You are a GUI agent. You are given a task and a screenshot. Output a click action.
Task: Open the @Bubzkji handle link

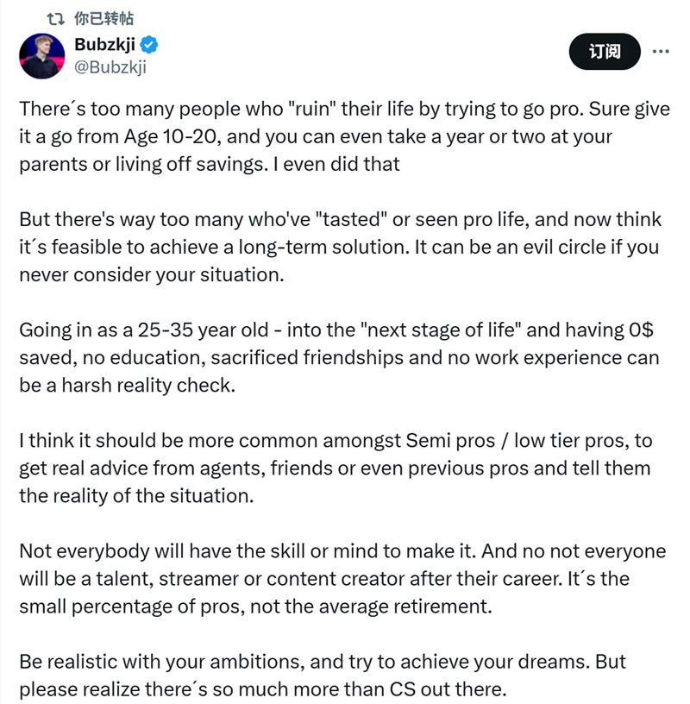coord(110,67)
